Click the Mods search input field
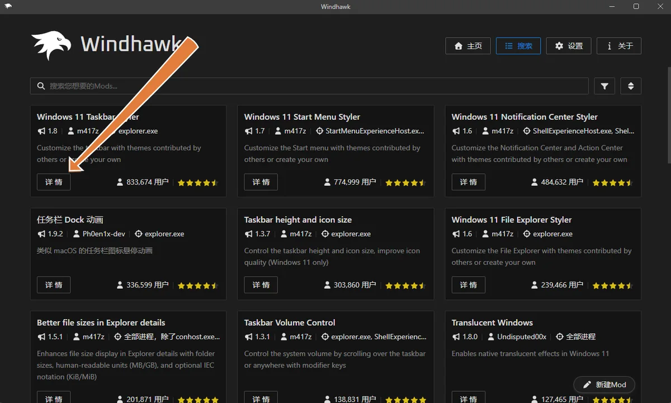 tap(309, 86)
